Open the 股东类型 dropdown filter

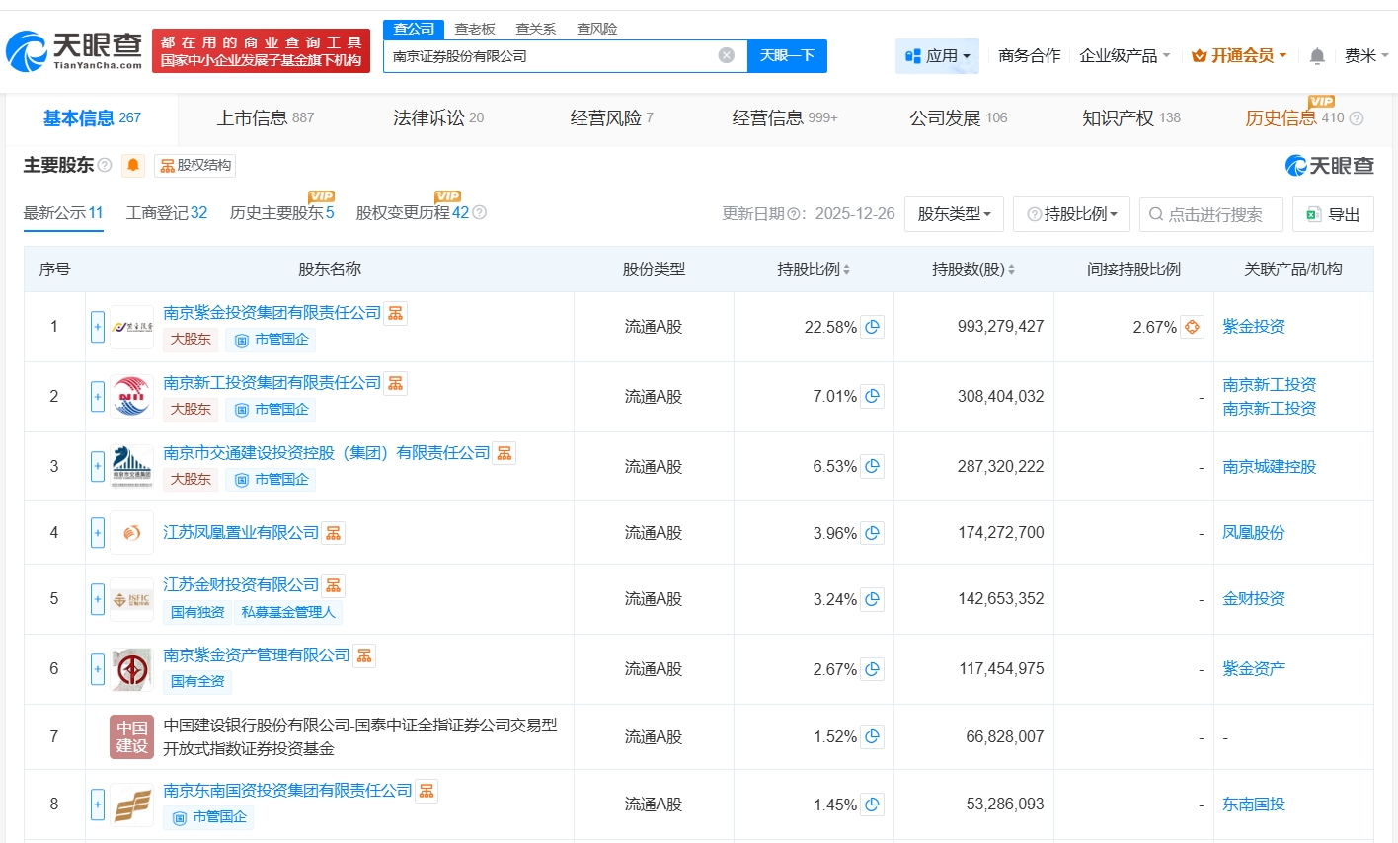pos(953,214)
